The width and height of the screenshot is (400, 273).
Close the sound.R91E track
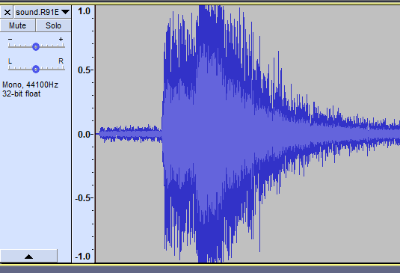coord(7,12)
